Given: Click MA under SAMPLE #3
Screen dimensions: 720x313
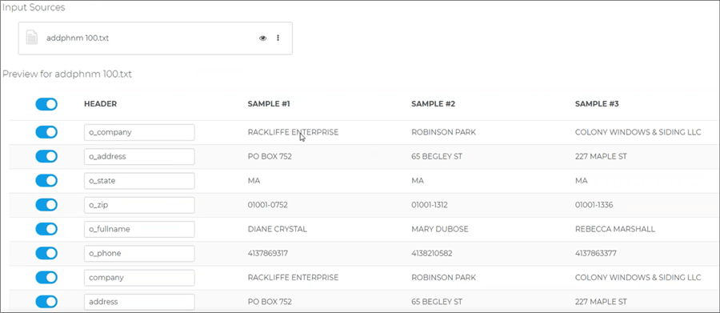Looking at the screenshot, I should (x=582, y=181).
